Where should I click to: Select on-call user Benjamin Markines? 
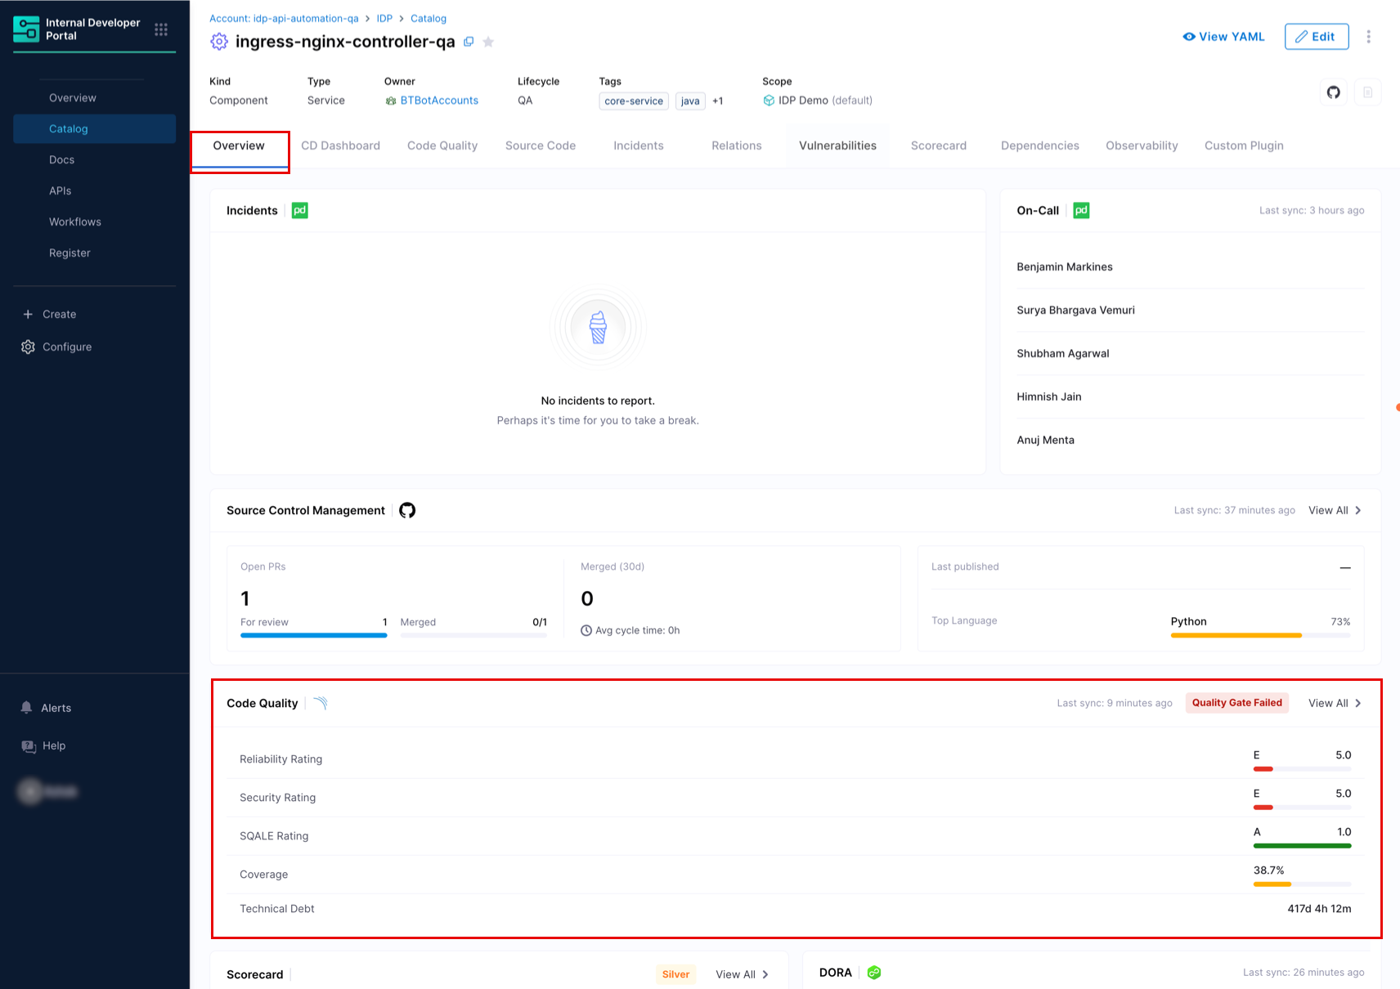click(1065, 266)
